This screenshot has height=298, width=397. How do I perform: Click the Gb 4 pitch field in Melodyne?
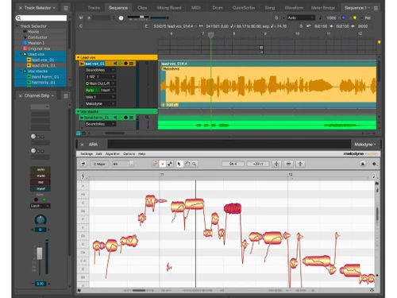pyautogui.click(x=233, y=164)
